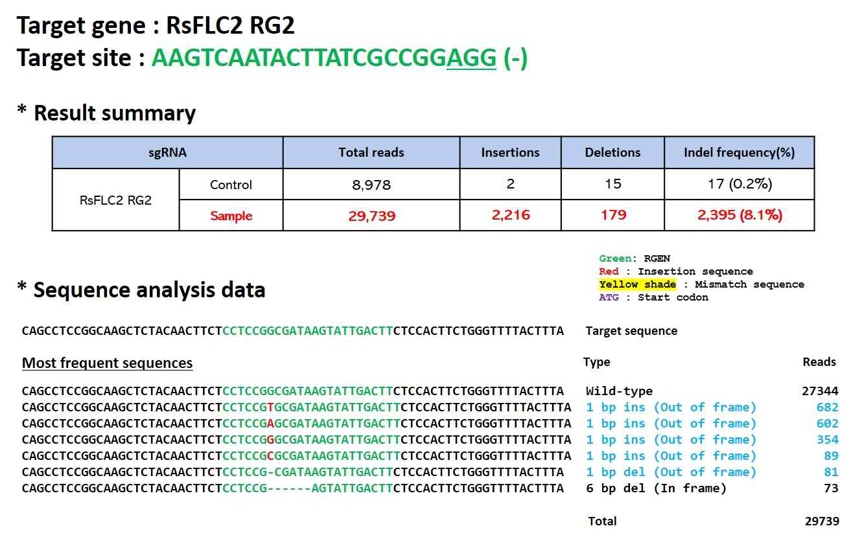Viewport: 862px width, 537px height.
Task: Click the 'Type' column heading
Action: point(596,362)
